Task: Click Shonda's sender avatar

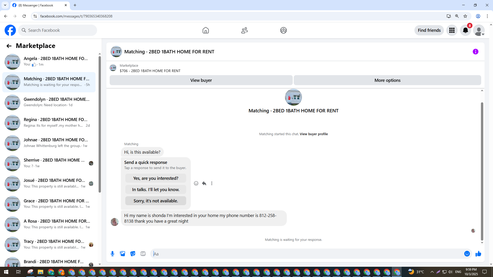Action: click(x=115, y=222)
